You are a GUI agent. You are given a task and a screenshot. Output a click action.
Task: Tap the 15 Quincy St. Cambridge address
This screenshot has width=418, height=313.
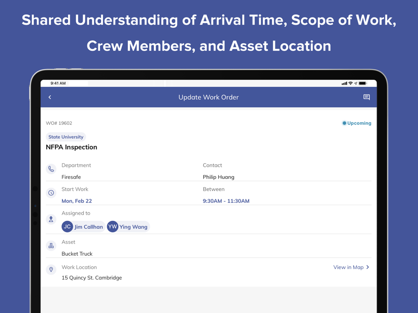coord(92,278)
